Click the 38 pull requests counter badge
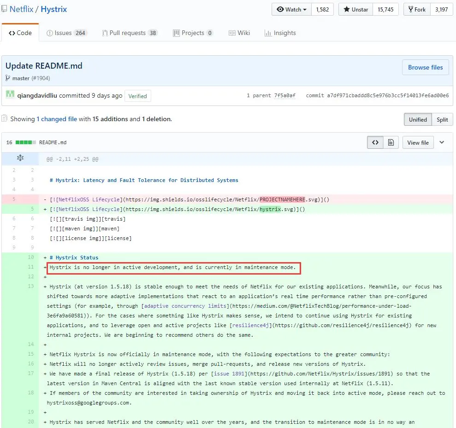 [153, 33]
